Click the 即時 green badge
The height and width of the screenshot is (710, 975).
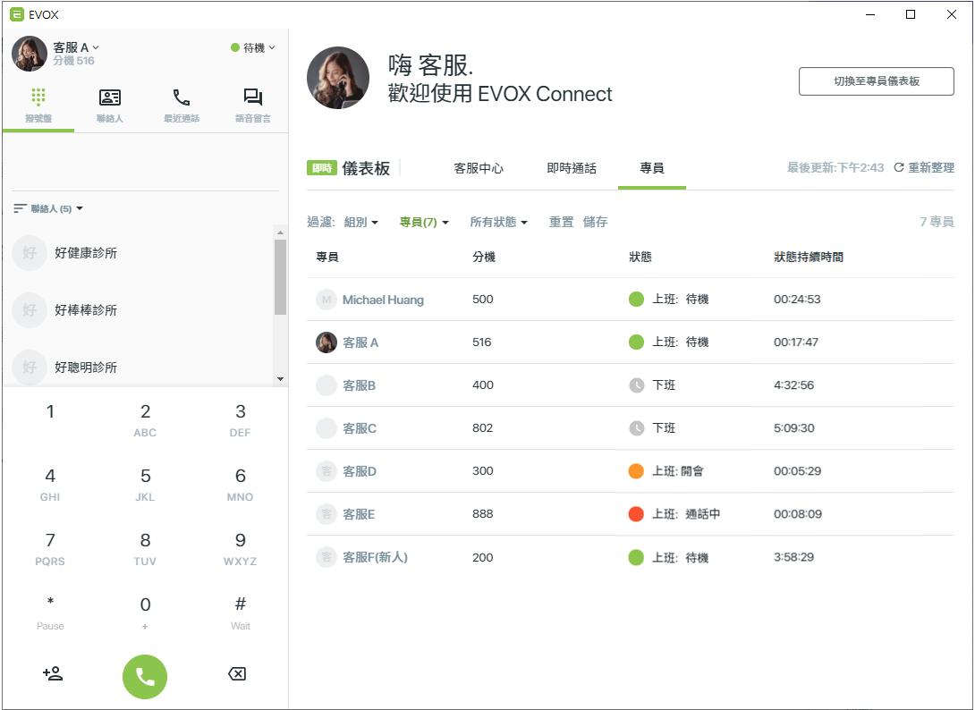(x=321, y=168)
